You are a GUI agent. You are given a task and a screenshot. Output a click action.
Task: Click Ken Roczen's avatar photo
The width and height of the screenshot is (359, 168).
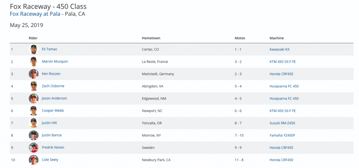(x=34, y=74)
